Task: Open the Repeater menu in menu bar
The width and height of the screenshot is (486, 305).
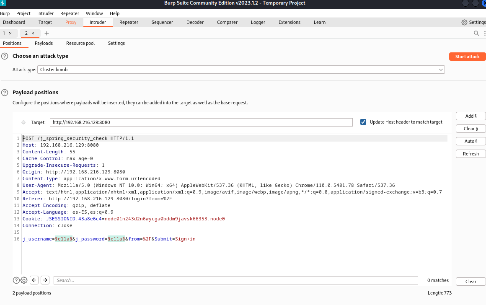Action: 70,13
